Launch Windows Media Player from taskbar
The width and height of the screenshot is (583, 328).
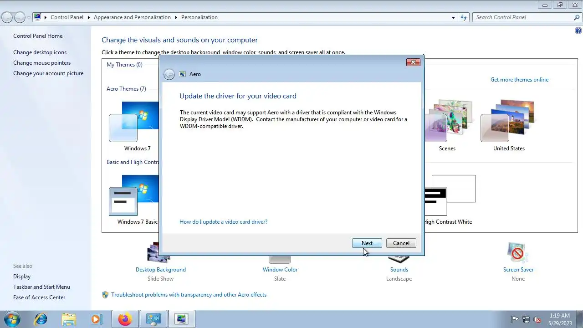pyautogui.click(x=96, y=319)
